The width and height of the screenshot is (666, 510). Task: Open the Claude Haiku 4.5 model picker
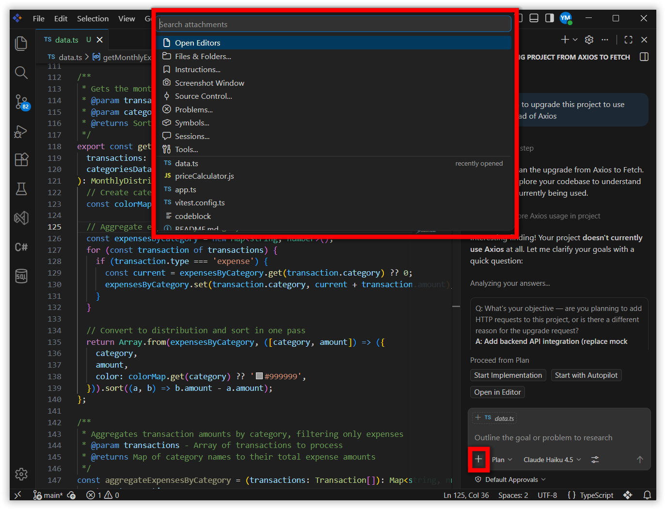552,460
